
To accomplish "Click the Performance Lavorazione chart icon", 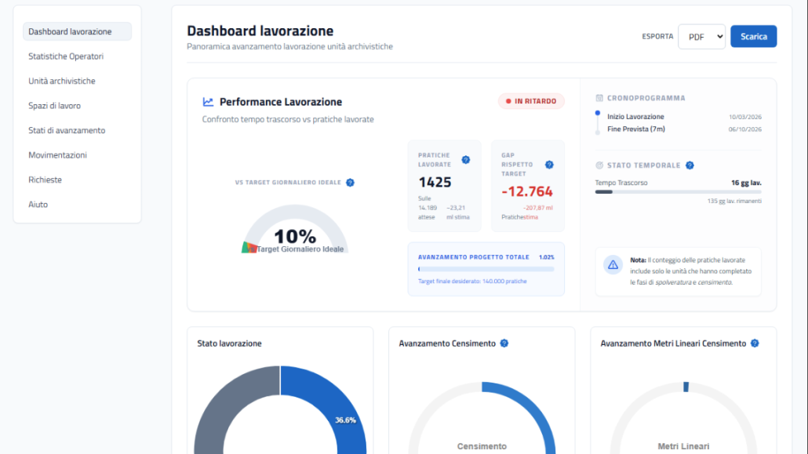I will point(208,102).
